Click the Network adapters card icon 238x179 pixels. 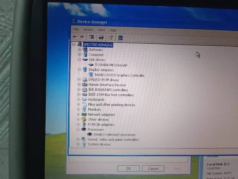click(84, 114)
